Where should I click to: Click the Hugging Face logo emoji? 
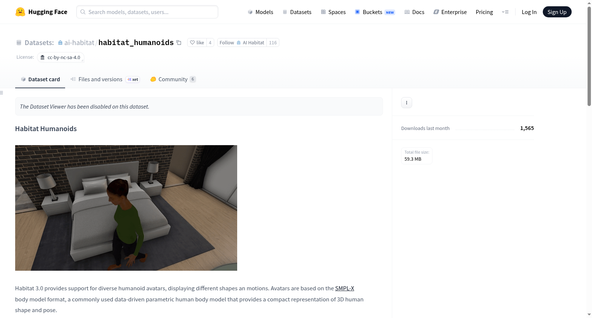coord(20,12)
